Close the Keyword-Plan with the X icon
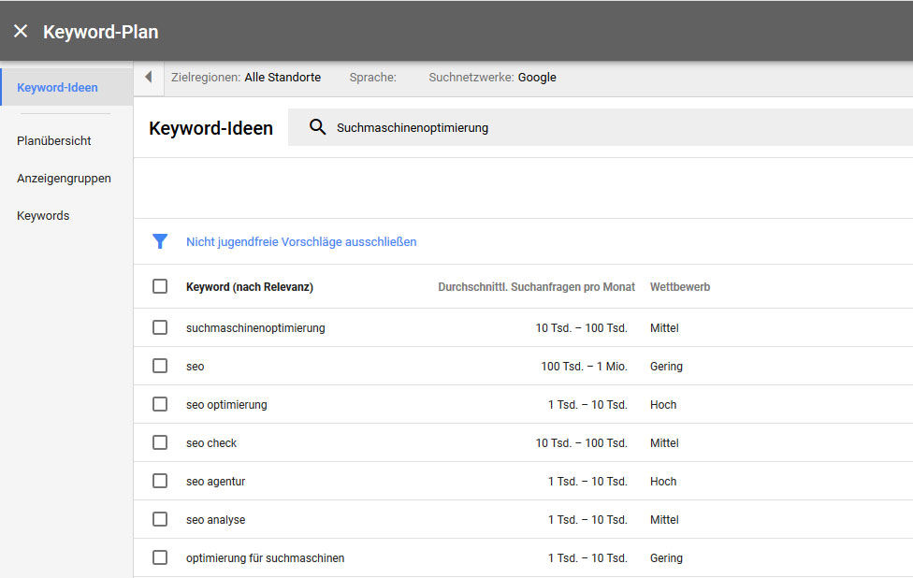Viewport: 913px width, 578px height. point(21,31)
